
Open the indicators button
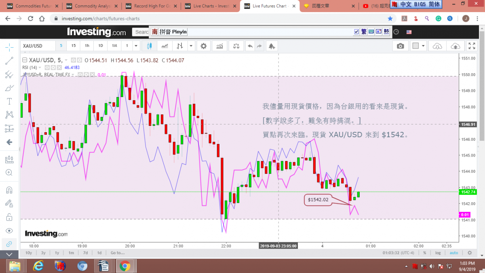219,46
